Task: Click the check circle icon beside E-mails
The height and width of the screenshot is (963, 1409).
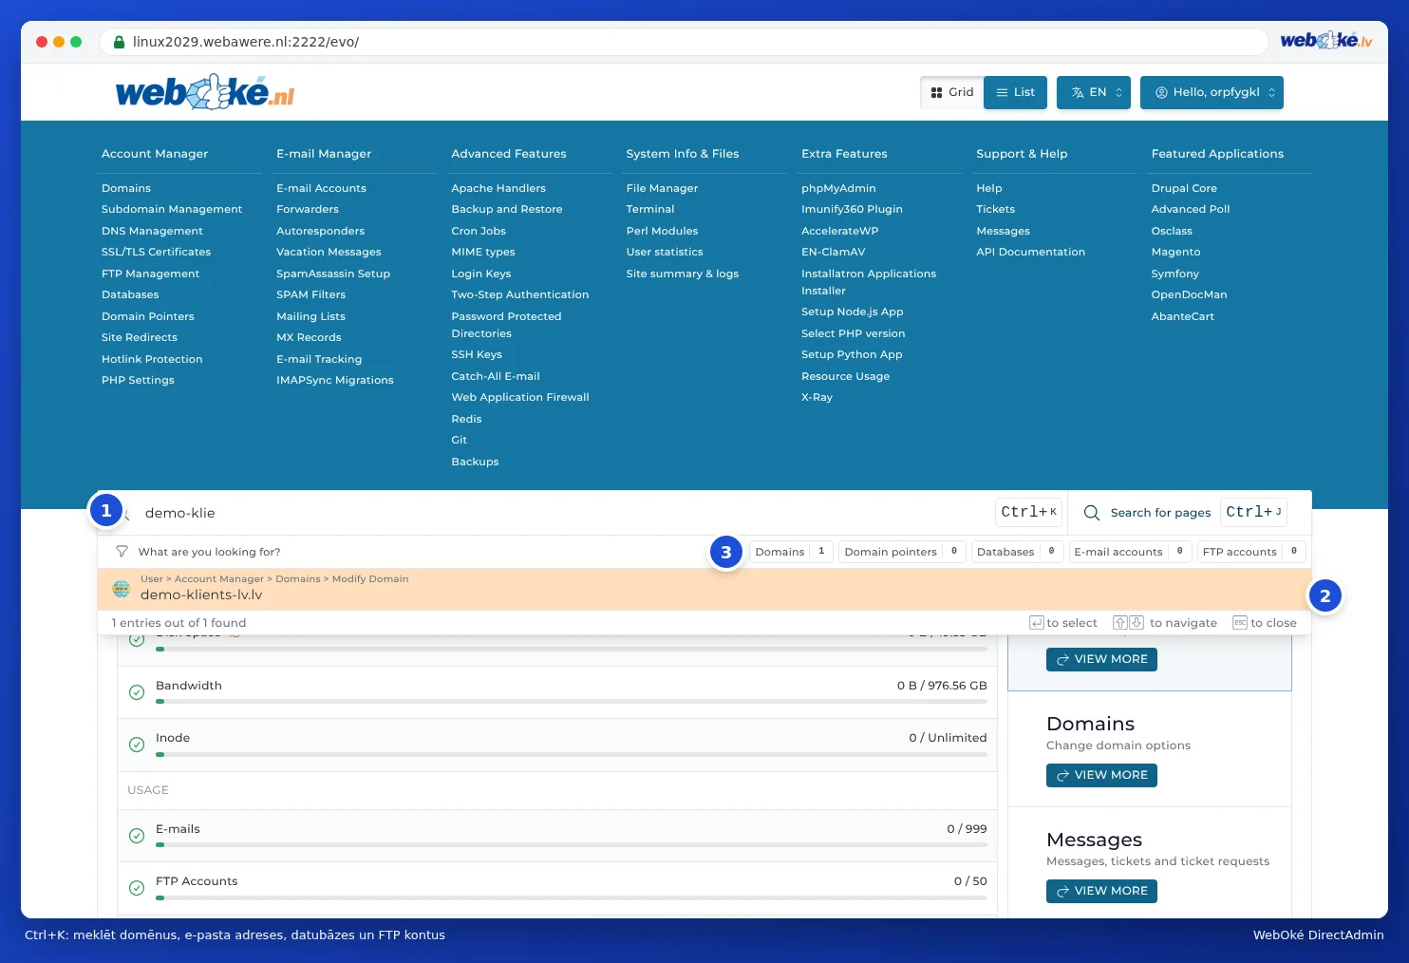Action: coord(137,836)
